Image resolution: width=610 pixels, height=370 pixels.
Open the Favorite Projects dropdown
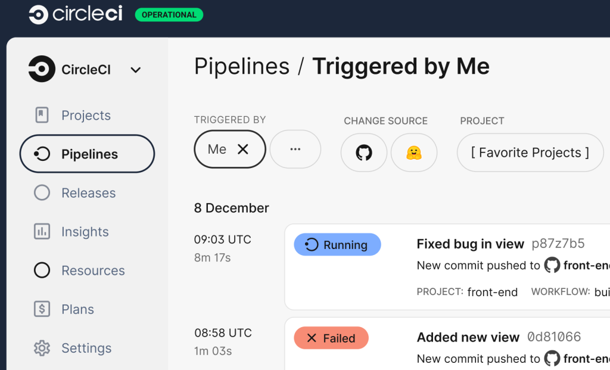coord(530,153)
